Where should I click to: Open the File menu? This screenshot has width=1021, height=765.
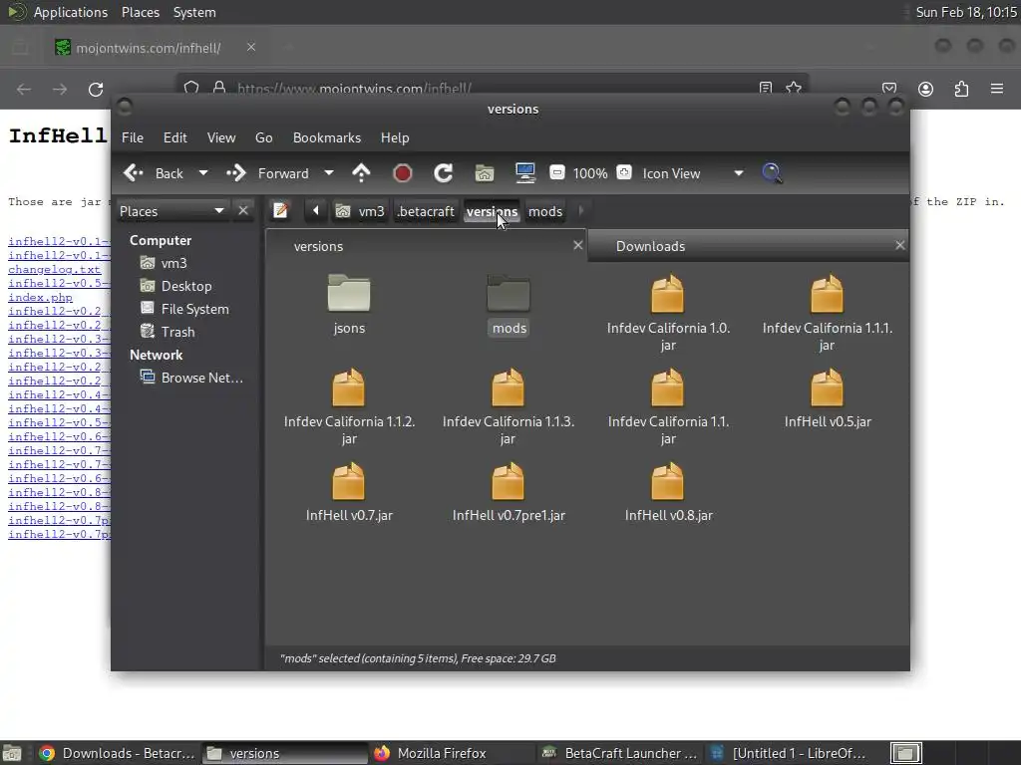pyautogui.click(x=133, y=137)
